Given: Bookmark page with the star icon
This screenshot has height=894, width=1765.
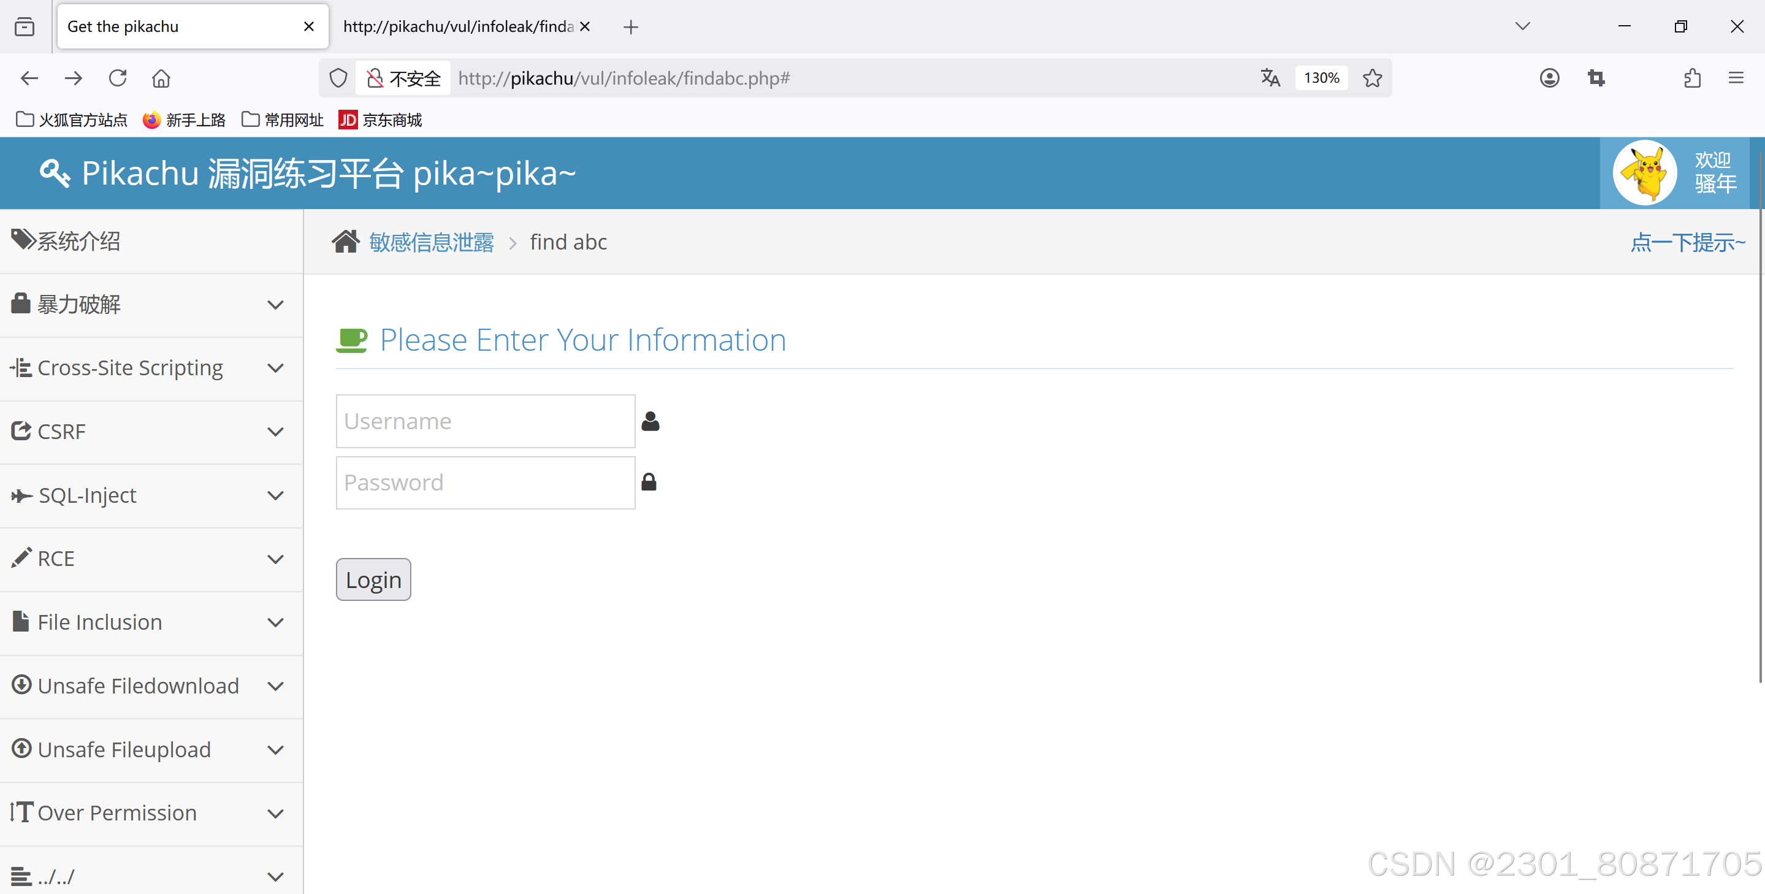Looking at the screenshot, I should click(1373, 78).
